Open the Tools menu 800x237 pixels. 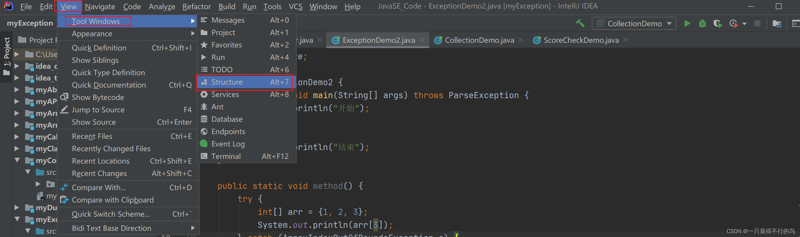point(272,6)
